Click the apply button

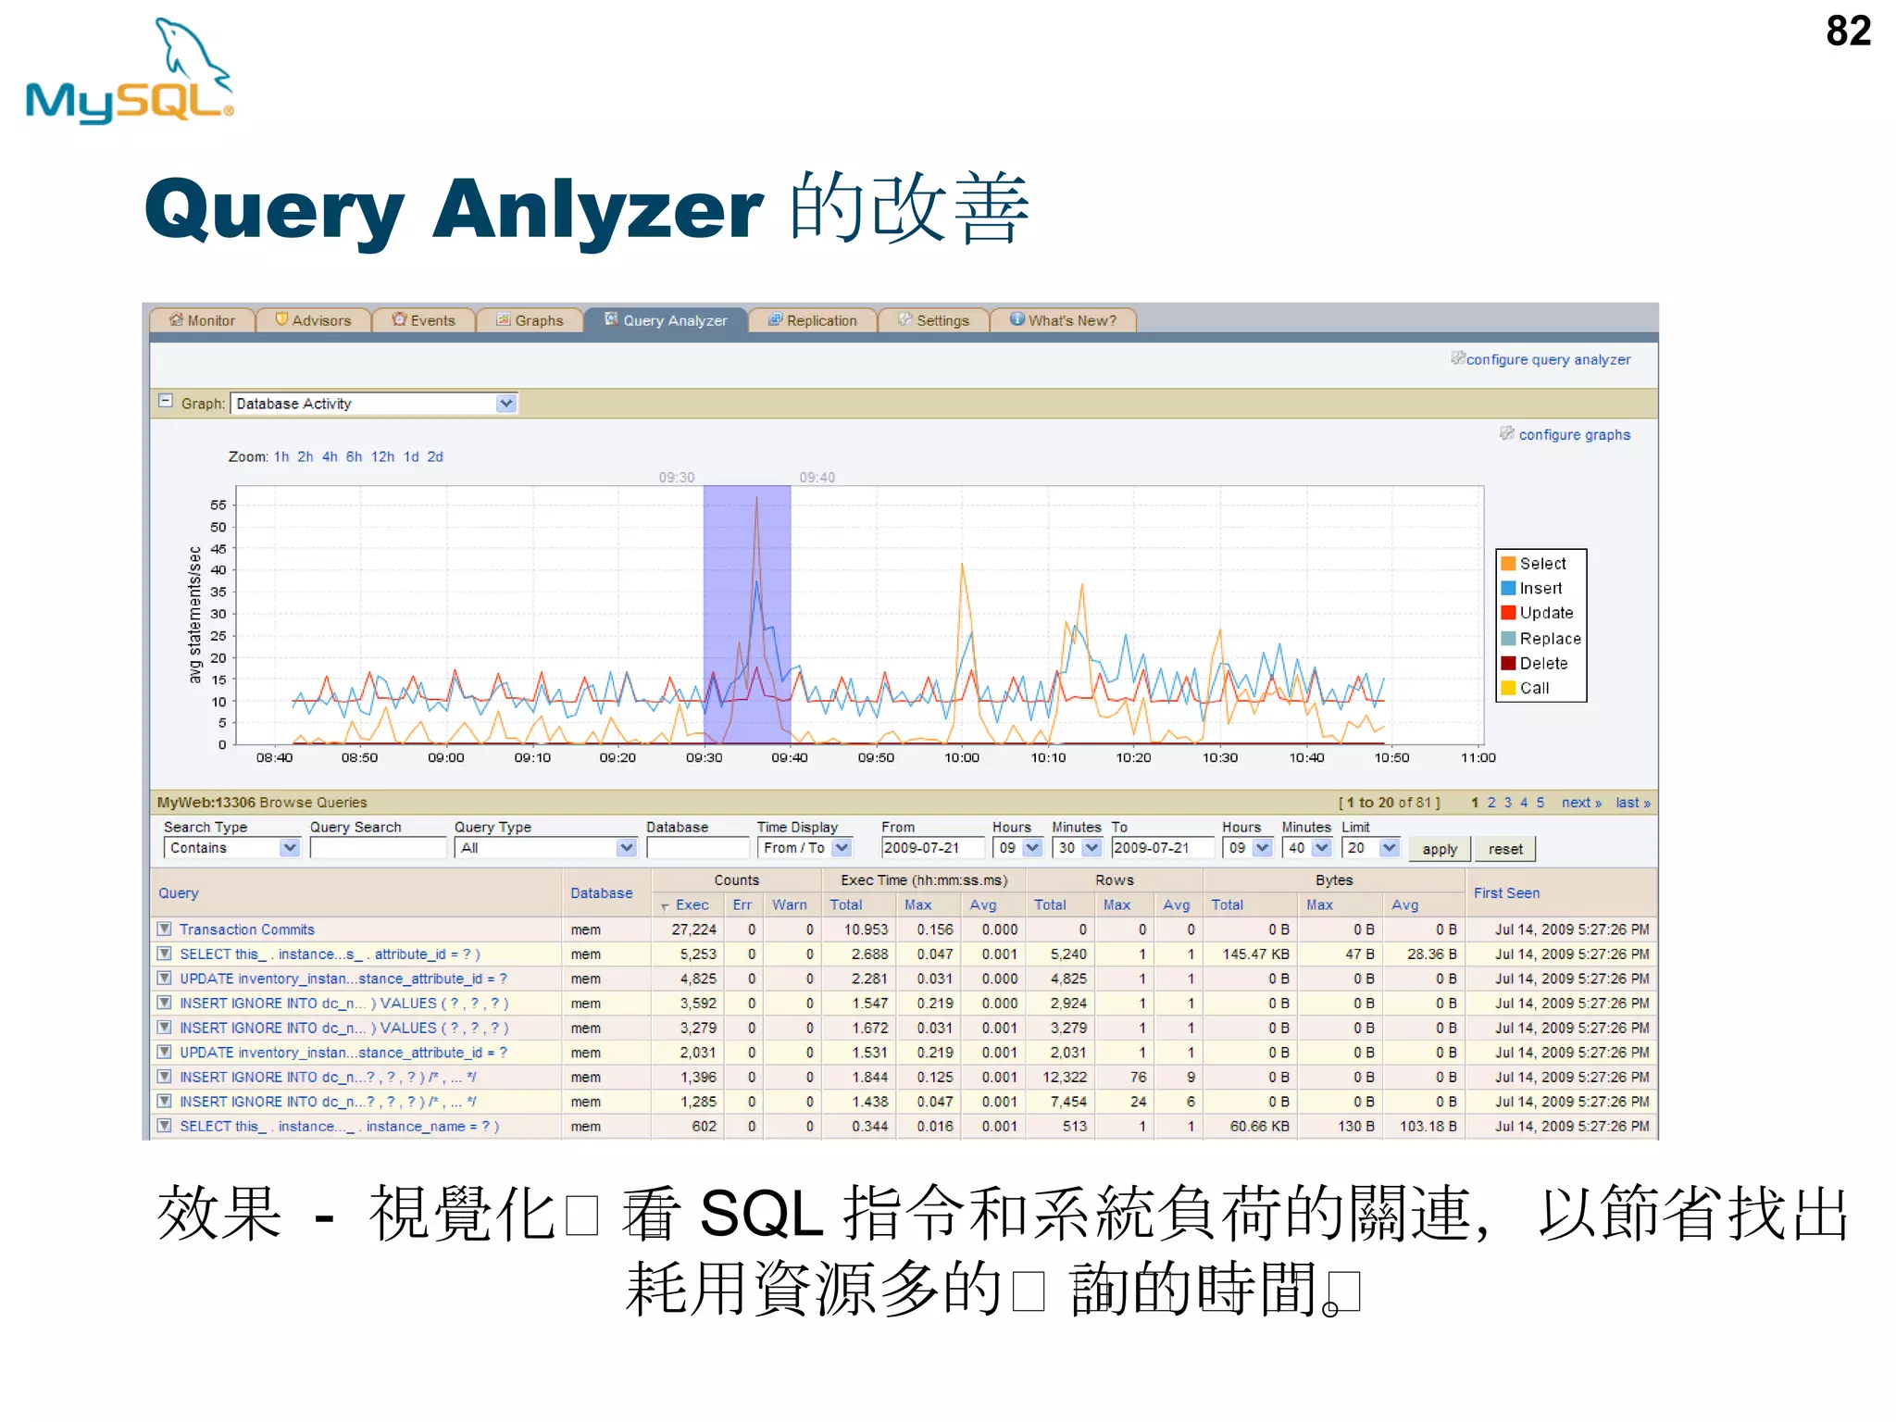click(1440, 849)
